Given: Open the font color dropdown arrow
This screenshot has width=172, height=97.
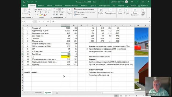Looking at the screenshot, I should [x=46, y=15].
